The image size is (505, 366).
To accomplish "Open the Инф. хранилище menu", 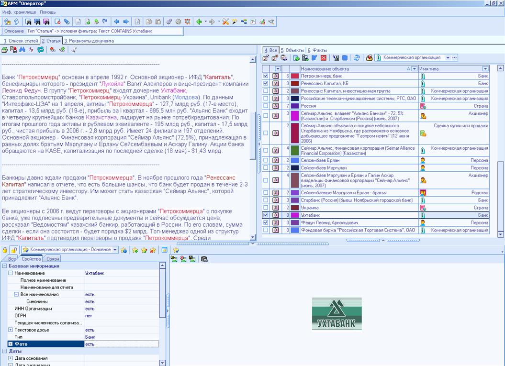I will coord(19,12).
